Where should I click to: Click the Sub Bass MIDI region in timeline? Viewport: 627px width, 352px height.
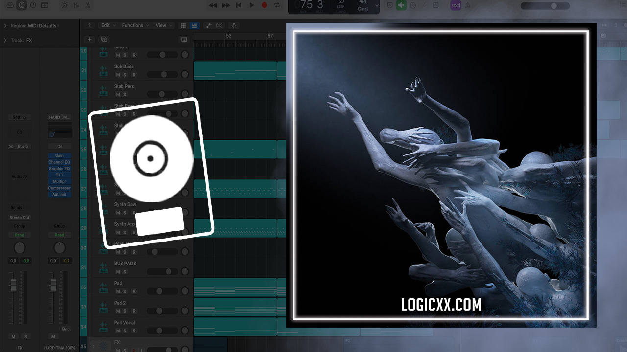(235, 71)
